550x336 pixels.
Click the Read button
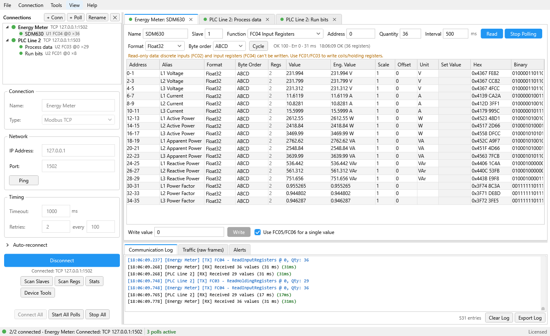pos(492,34)
